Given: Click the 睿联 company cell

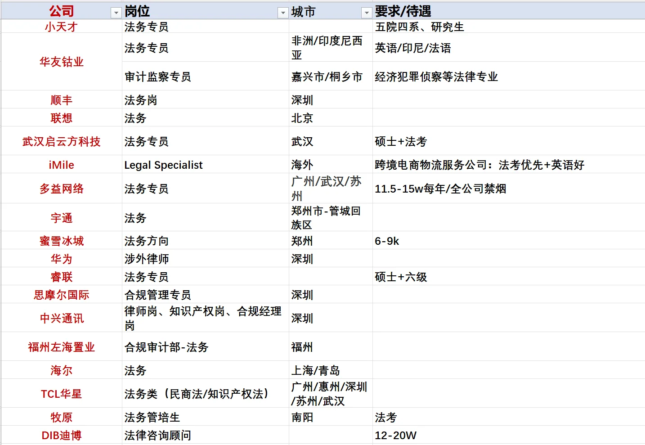Looking at the screenshot, I should click(x=62, y=277).
